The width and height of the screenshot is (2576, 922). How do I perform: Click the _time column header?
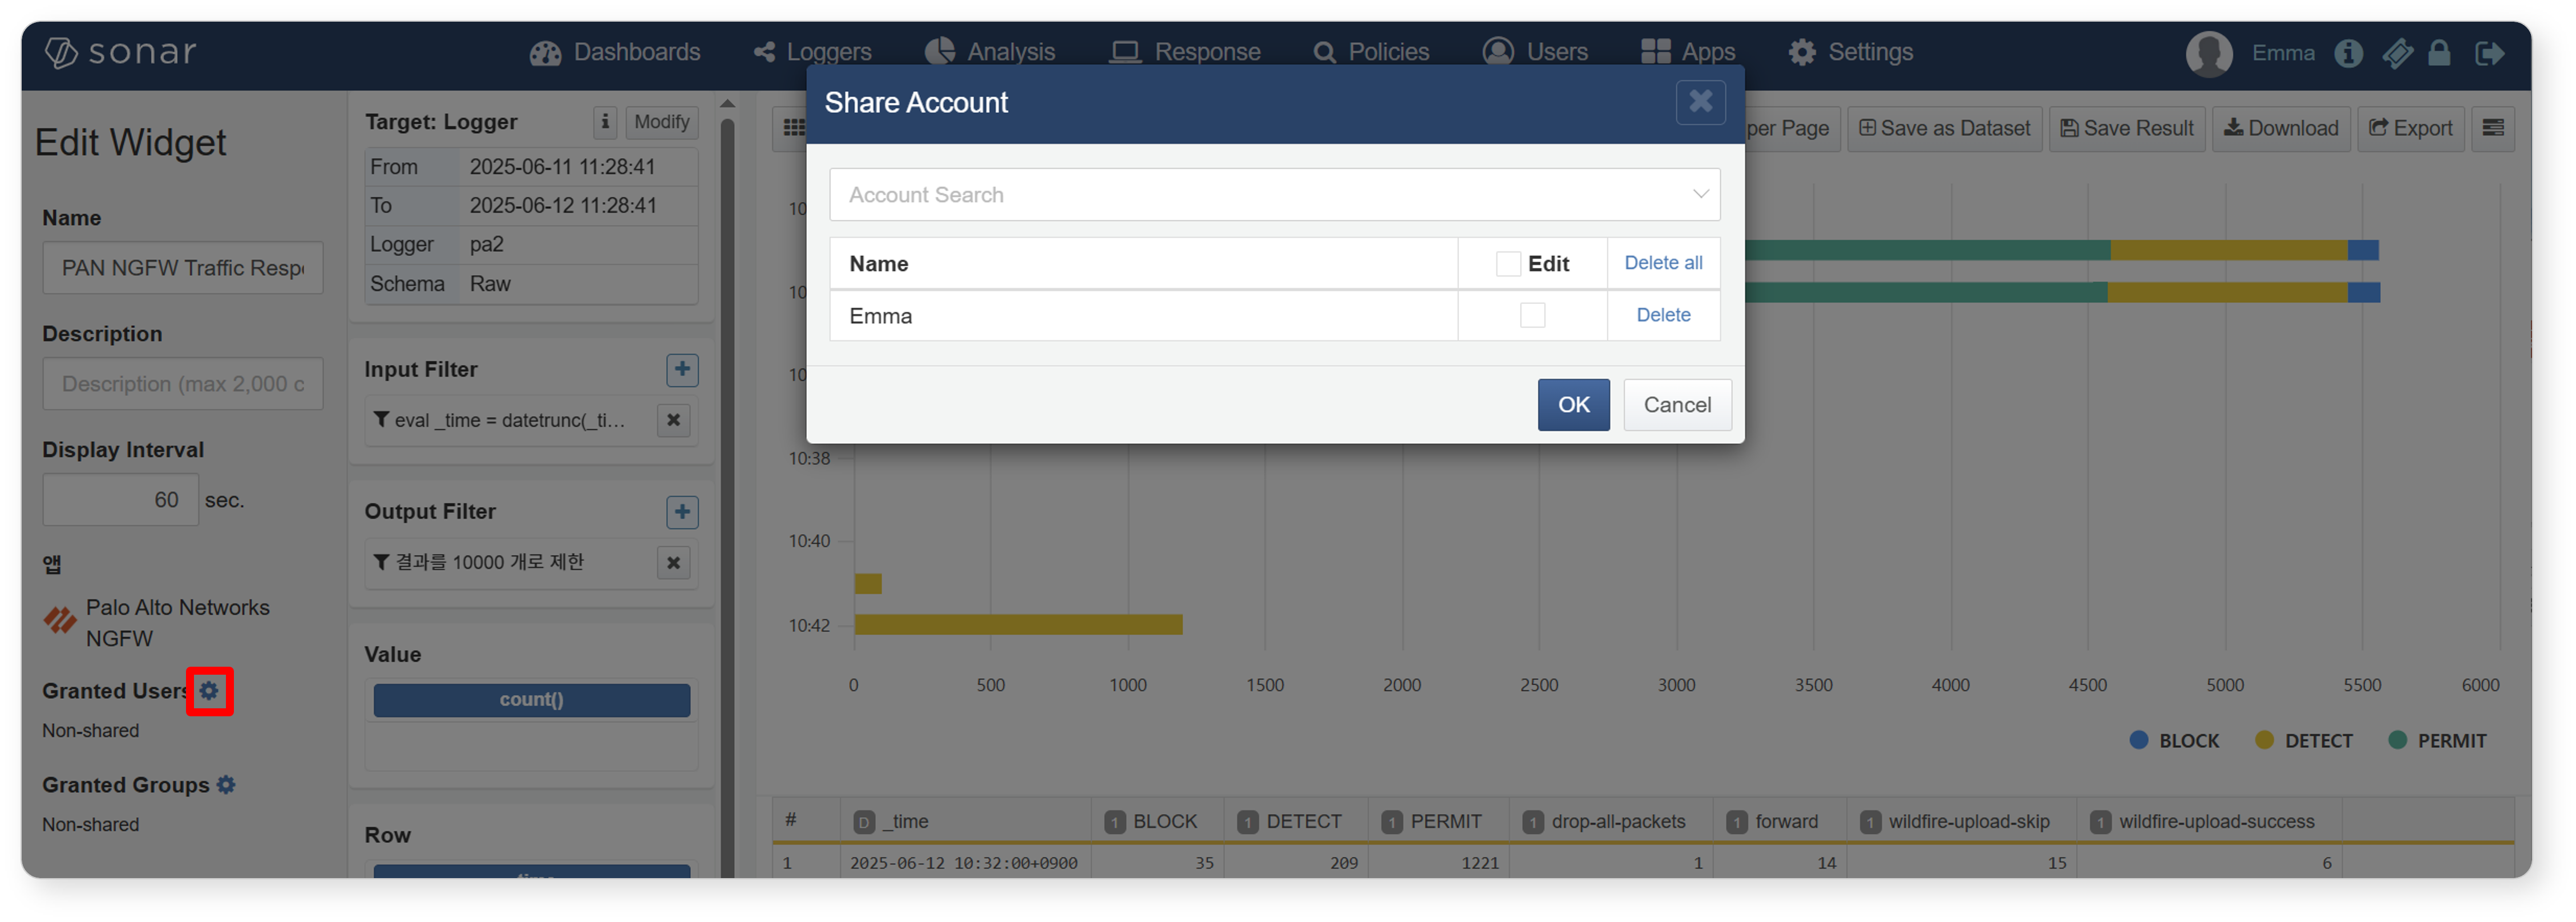click(x=965, y=821)
